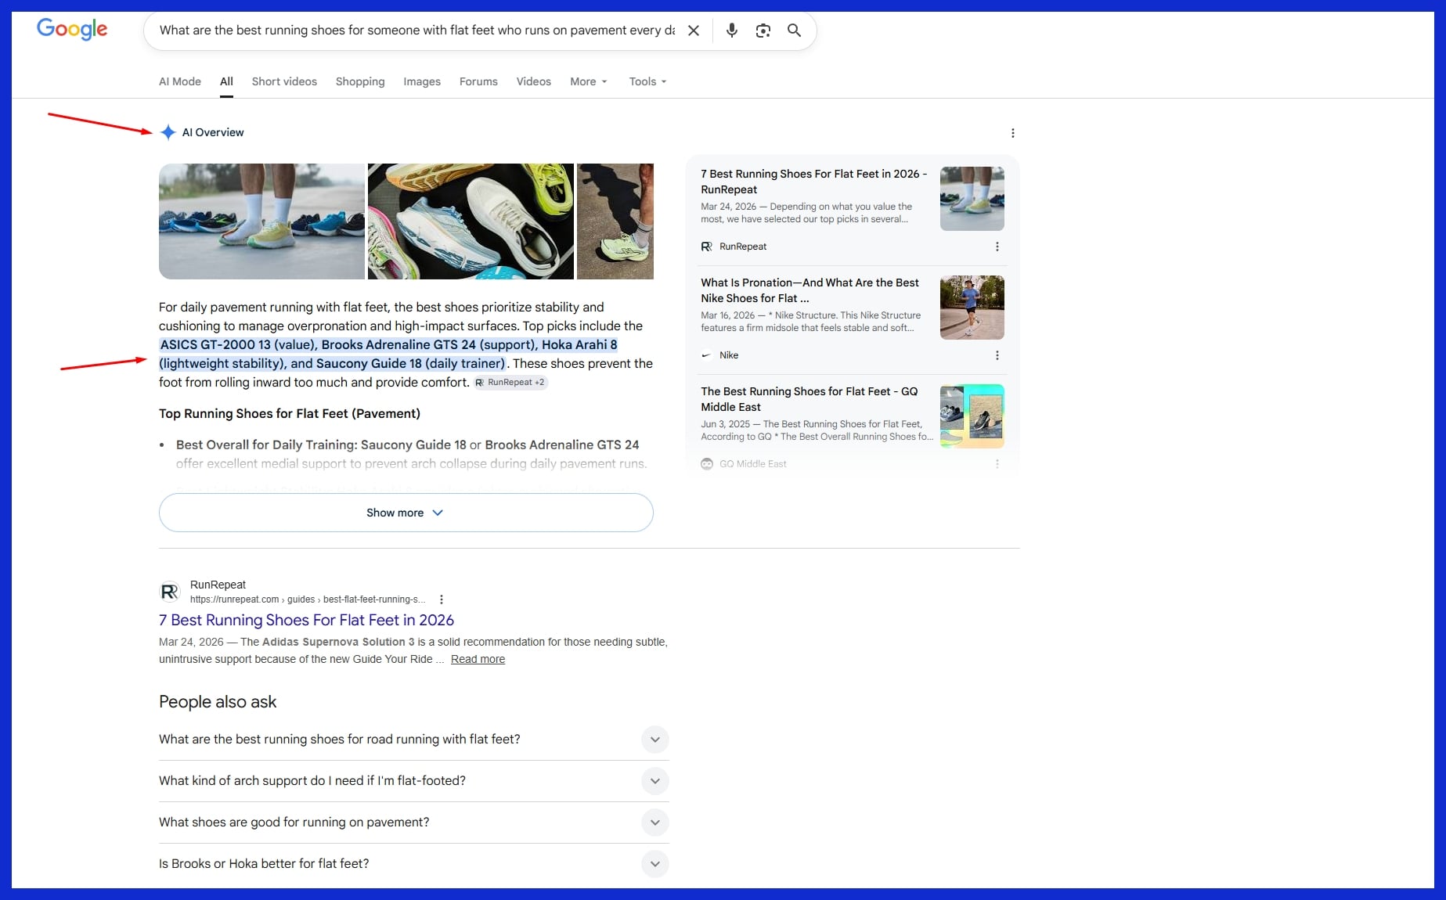Screen dimensions: 1446x900
Task: Open source card '7 Best Running Shoes For Flat Feet in 2026 - RunRepeat'
Action: (x=813, y=182)
